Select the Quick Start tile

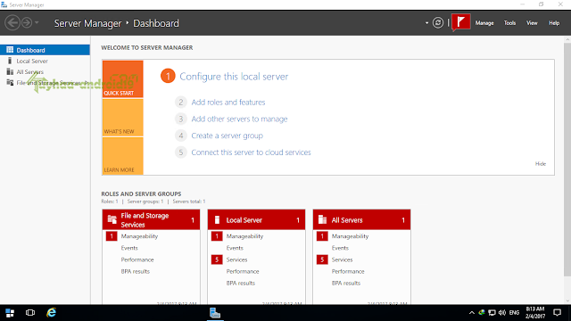point(123,79)
